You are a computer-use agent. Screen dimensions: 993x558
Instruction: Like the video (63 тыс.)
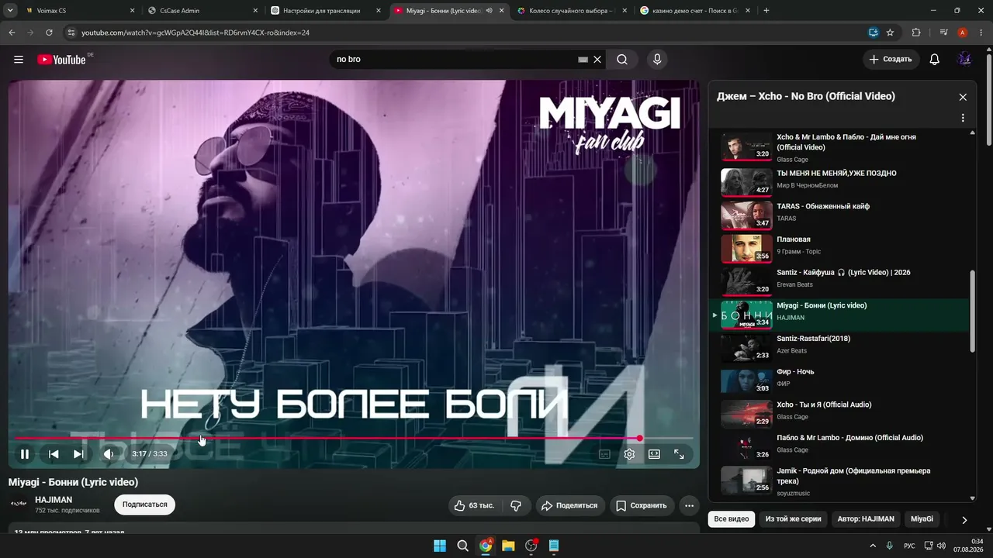click(475, 505)
